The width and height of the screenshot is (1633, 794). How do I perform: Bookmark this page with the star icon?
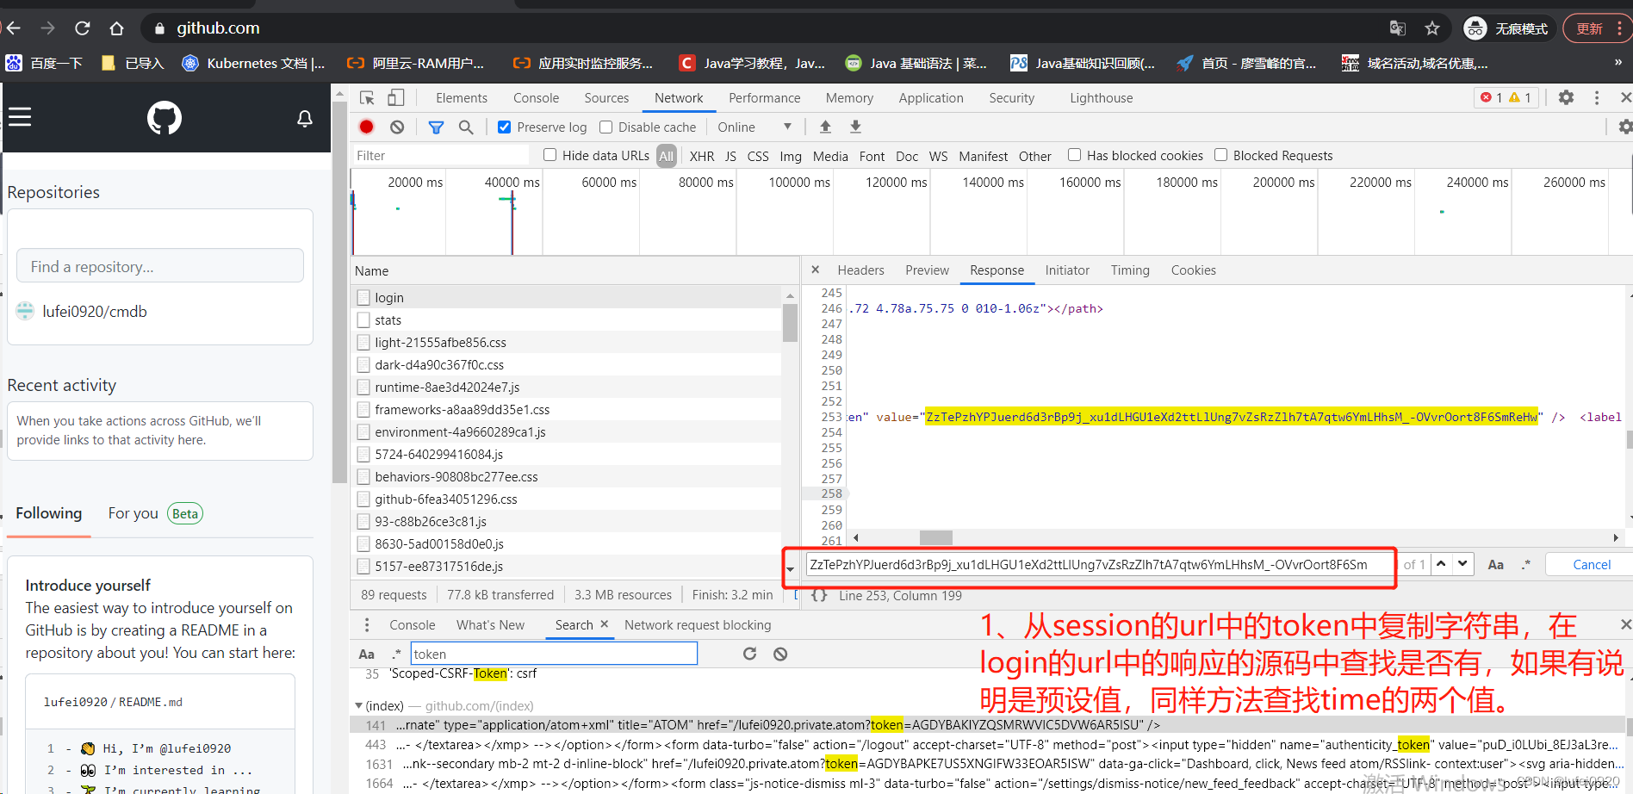point(1432,28)
